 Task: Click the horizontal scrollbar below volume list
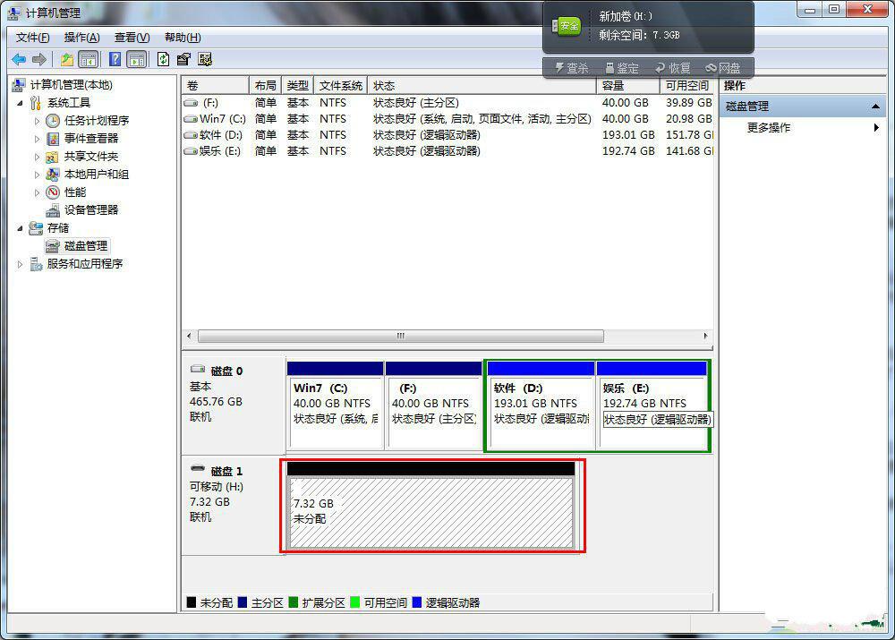click(x=399, y=336)
